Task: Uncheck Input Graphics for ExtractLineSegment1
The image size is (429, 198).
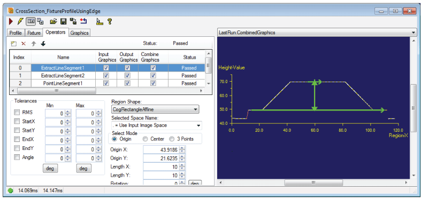Action: coord(106,68)
